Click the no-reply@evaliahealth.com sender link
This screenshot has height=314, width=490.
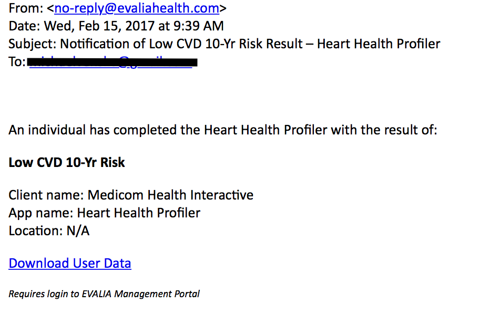137,8
